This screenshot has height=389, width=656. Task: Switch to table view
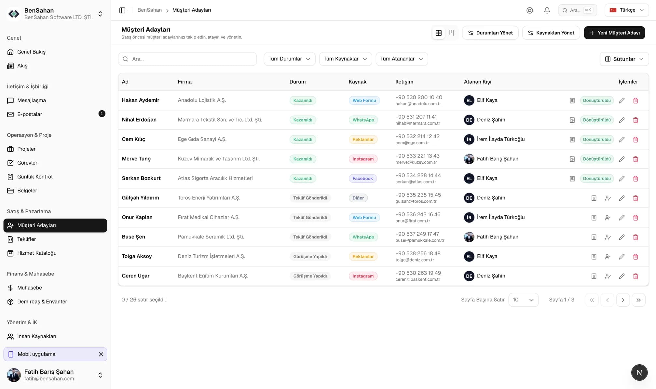coord(438,33)
